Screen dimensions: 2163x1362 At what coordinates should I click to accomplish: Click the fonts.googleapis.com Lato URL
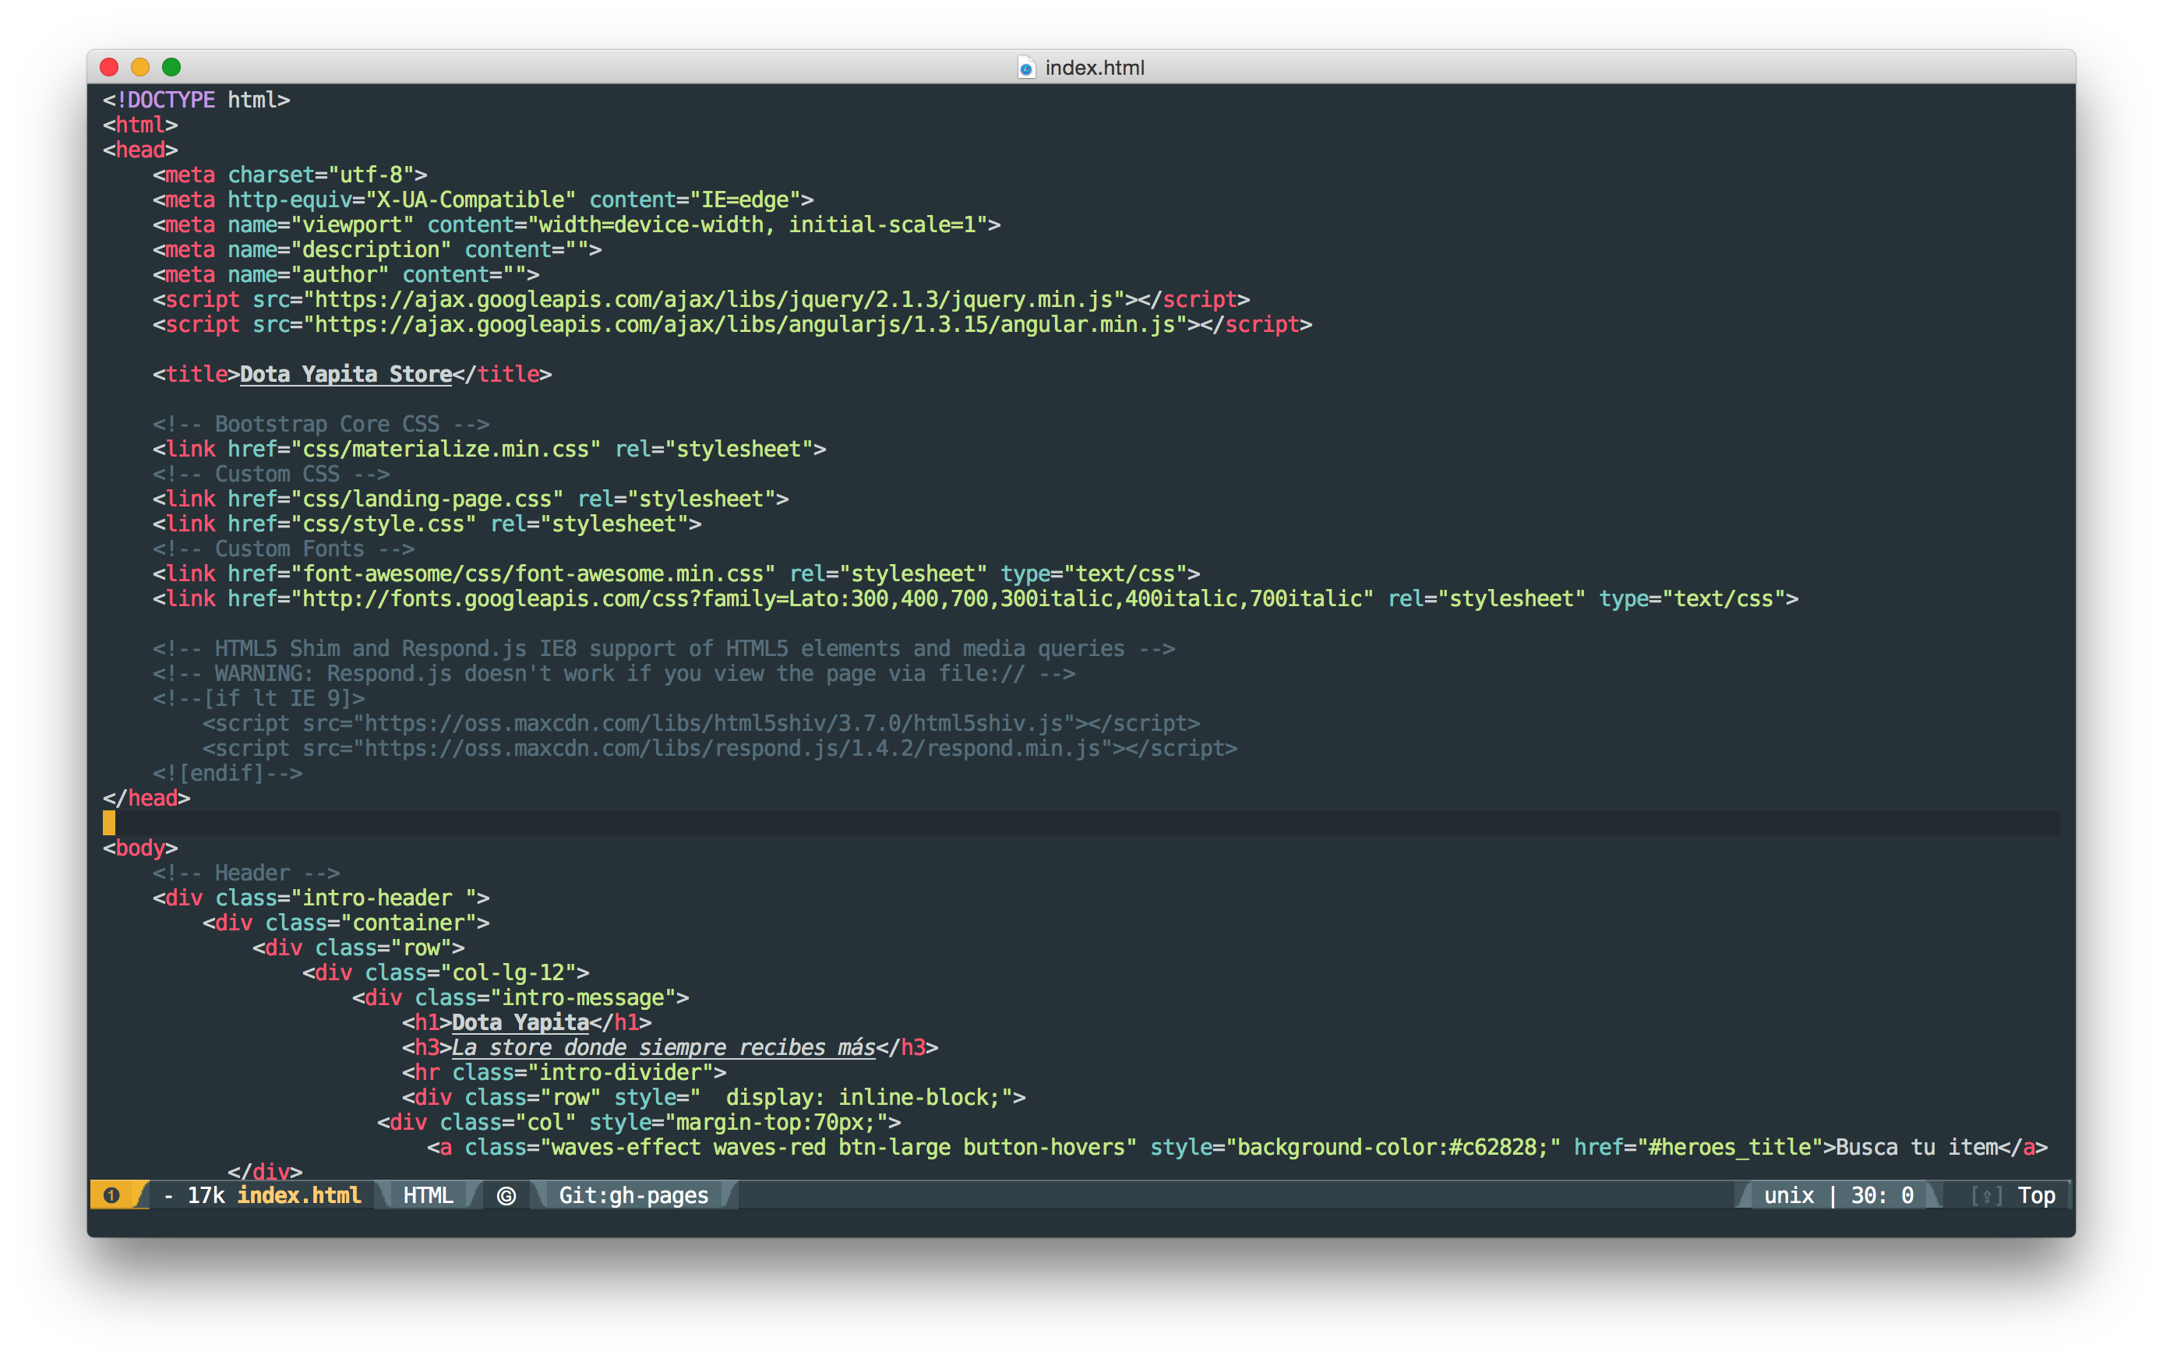coord(832,598)
